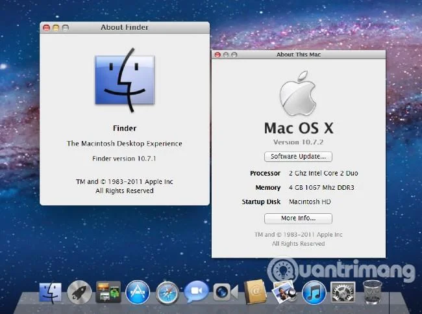Open Finder from the dock

[x=51, y=293]
